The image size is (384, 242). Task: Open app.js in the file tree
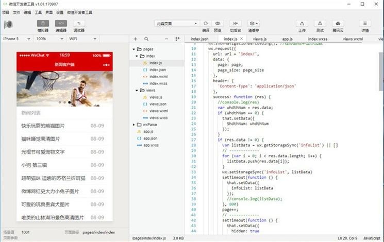157,131
